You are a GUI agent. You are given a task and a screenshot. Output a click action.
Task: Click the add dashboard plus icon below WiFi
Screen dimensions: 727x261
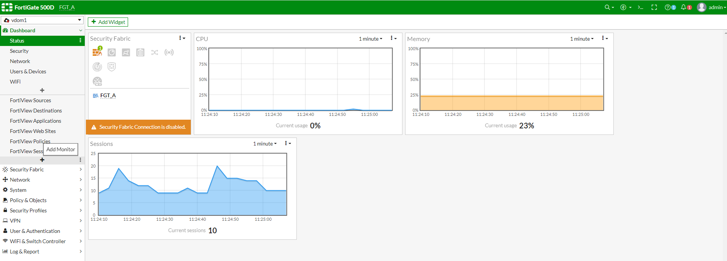pyautogui.click(x=42, y=90)
